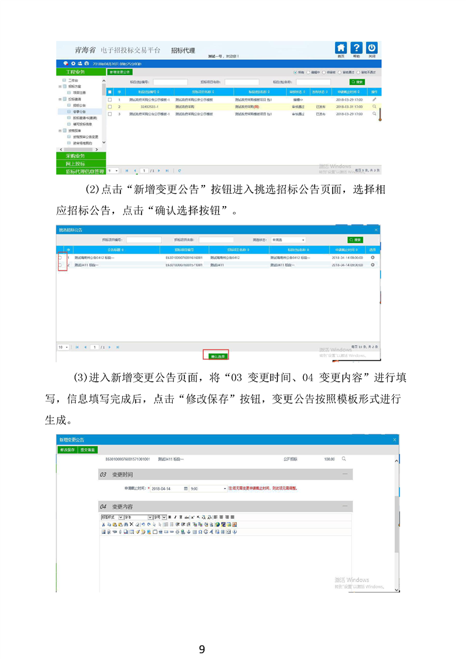Image resolution: width=466 pixels, height=659 pixels.
Task: Tick the checkbox for row 1 in 招标代理 table
Action: click(x=109, y=100)
